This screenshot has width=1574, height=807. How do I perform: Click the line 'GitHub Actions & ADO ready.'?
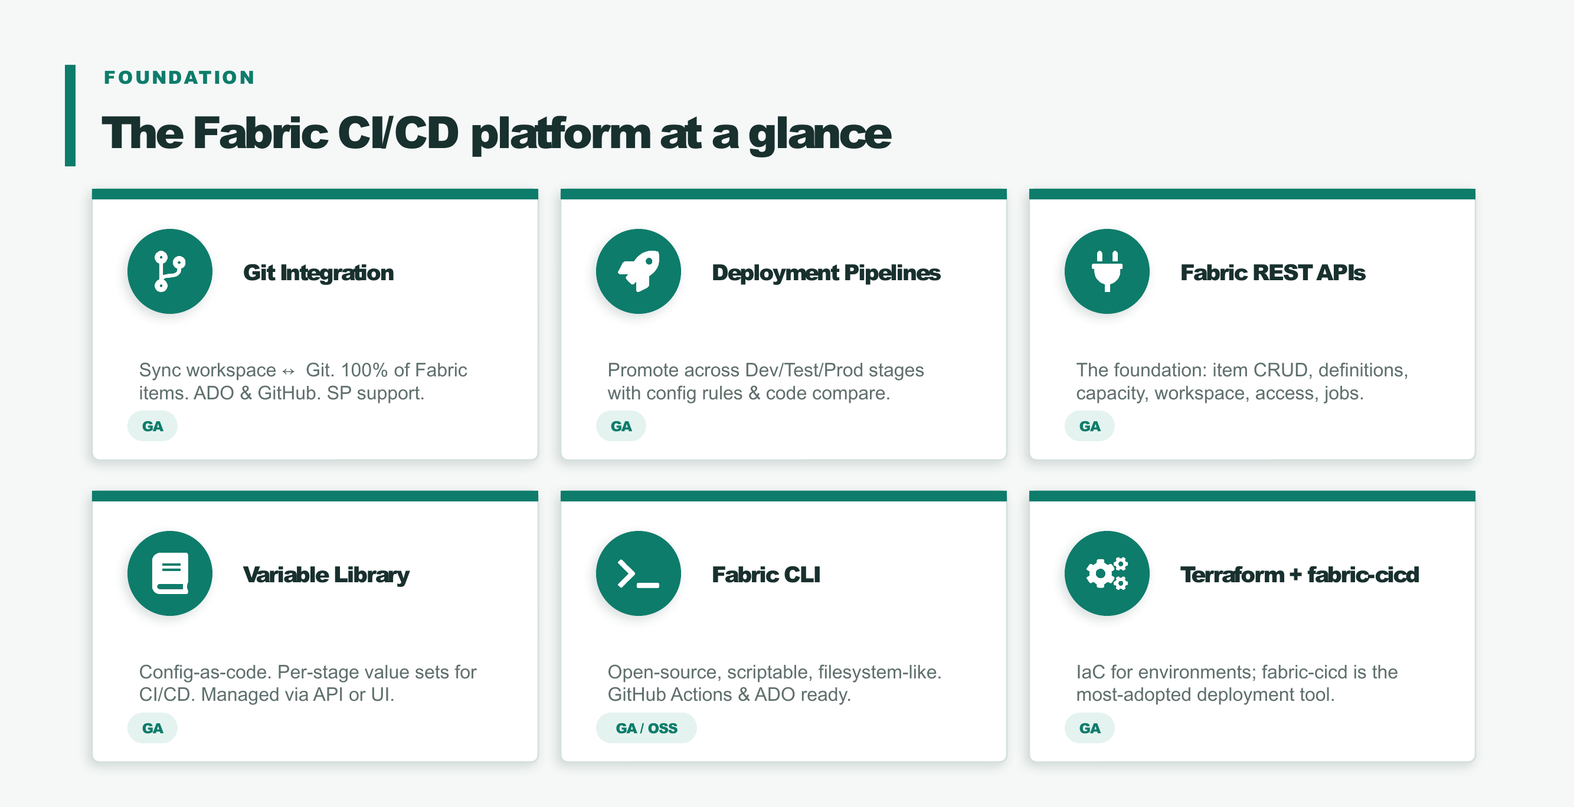point(729,694)
